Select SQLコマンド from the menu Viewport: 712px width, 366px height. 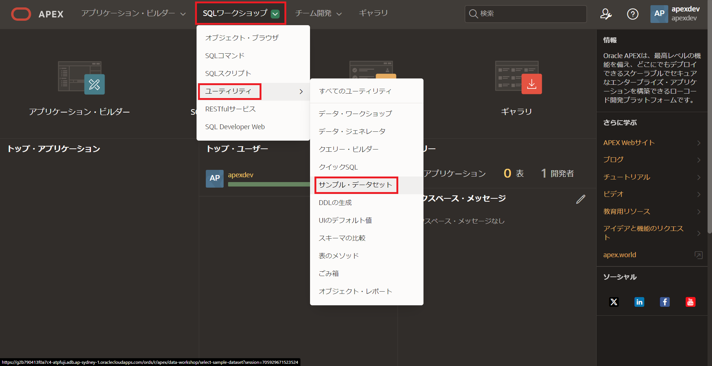[x=253, y=56]
